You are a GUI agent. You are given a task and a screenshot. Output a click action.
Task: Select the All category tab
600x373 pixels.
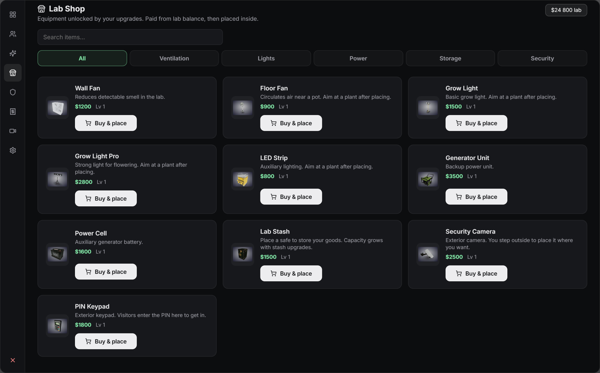tap(82, 58)
